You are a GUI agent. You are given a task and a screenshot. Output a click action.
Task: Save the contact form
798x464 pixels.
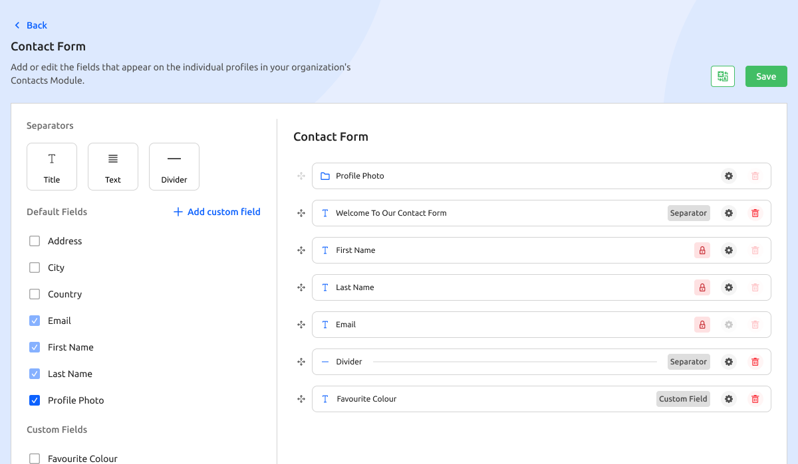pyautogui.click(x=766, y=76)
